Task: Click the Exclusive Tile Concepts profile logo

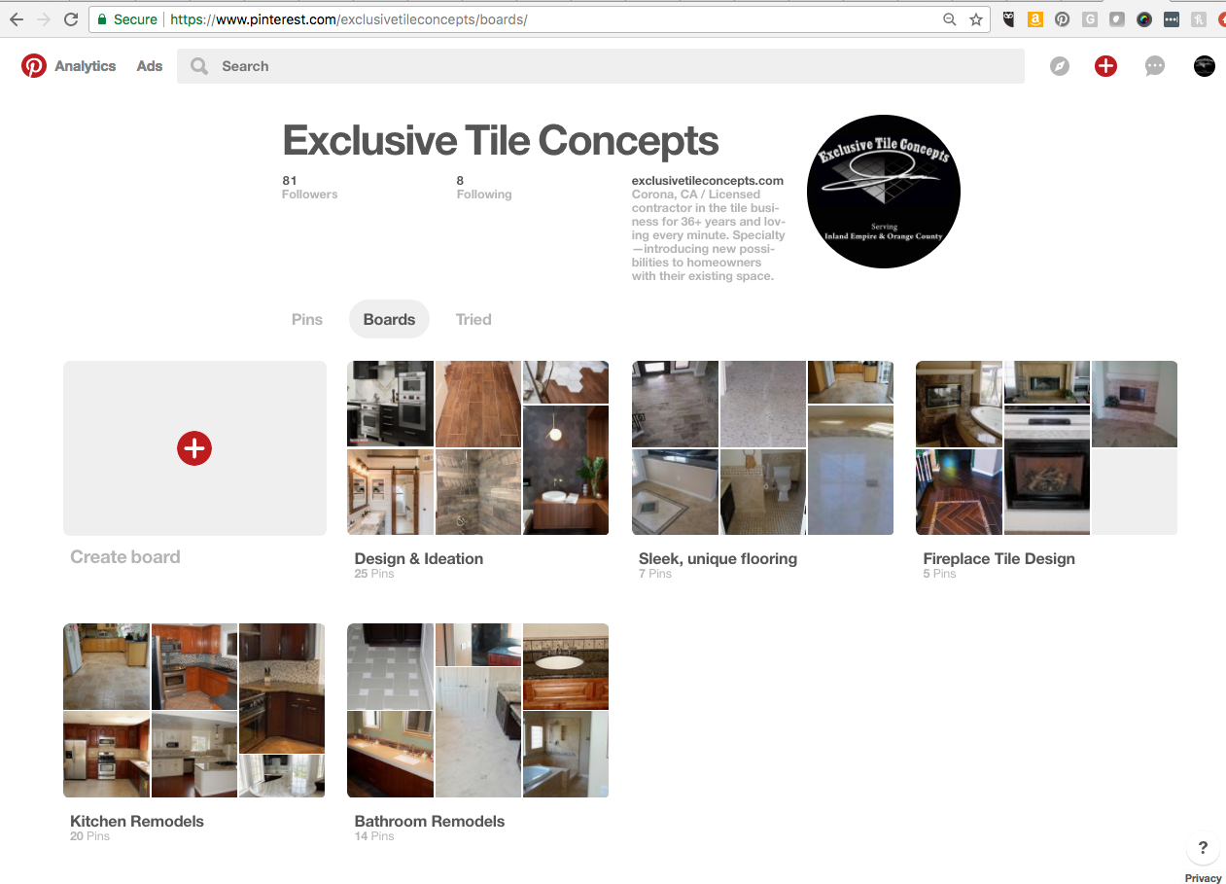Action: pyautogui.click(x=884, y=191)
